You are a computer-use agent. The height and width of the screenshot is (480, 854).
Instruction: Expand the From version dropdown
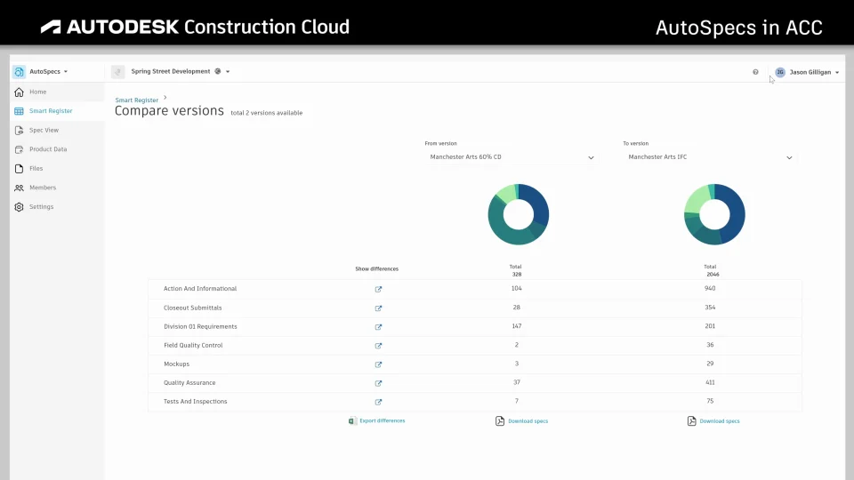coord(591,157)
